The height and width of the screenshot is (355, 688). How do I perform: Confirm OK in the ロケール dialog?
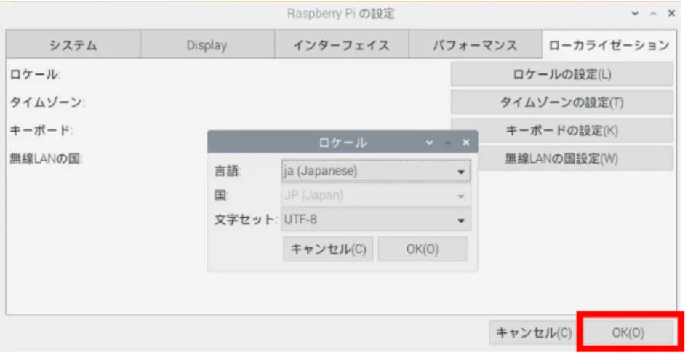(x=423, y=250)
